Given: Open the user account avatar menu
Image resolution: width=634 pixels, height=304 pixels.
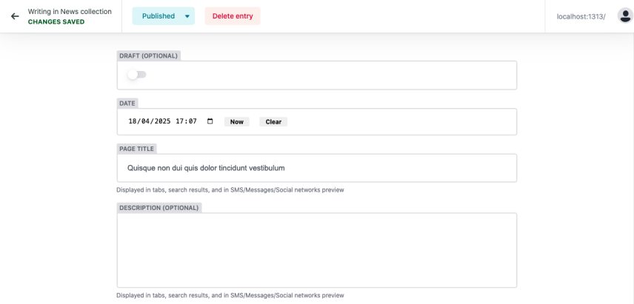Looking at the screenshot, I should tap(624, 16).
